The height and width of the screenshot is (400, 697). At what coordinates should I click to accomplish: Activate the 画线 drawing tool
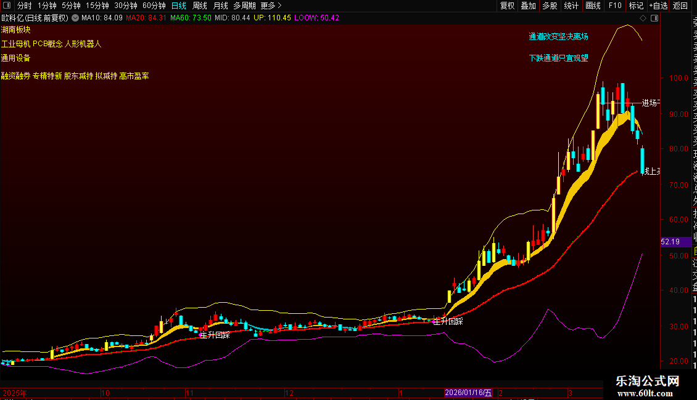point(593,6)
